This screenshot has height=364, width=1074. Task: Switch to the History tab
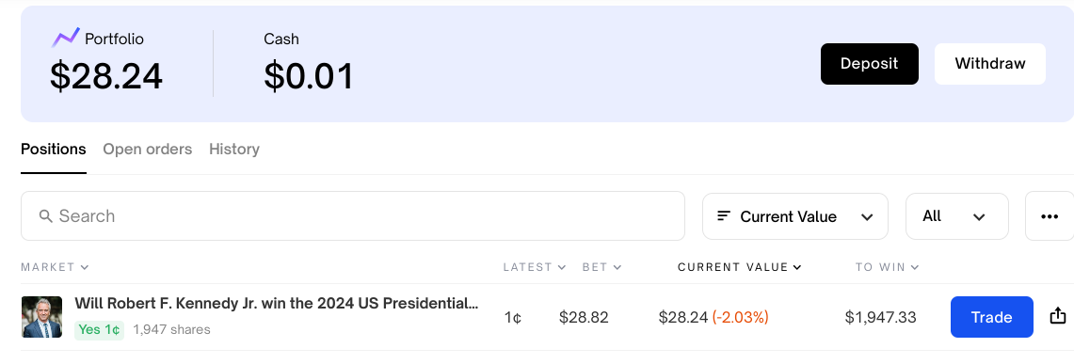click(234, 150)
